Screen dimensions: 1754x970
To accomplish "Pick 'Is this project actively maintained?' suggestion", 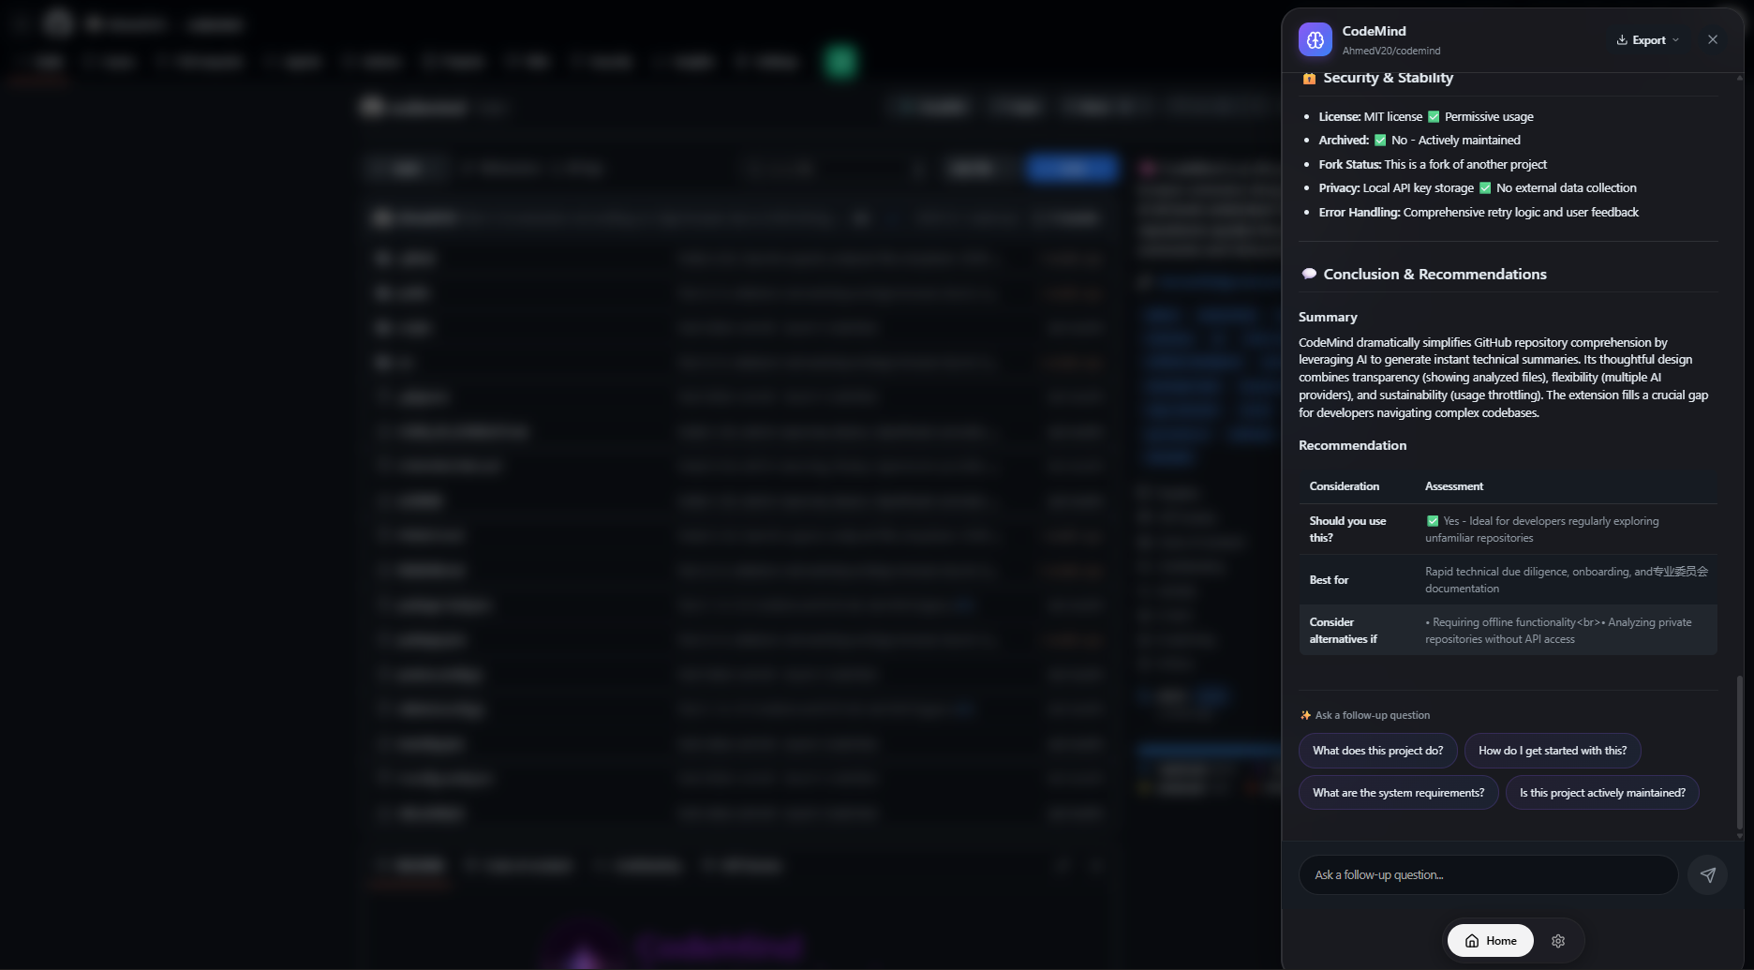I will pos(1601,793).
